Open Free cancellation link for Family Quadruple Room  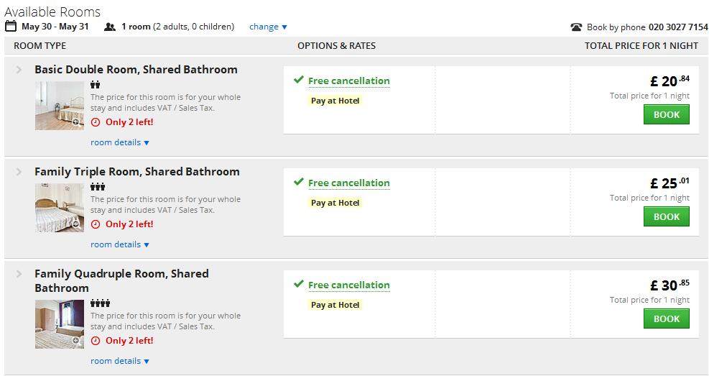[348, 285]
